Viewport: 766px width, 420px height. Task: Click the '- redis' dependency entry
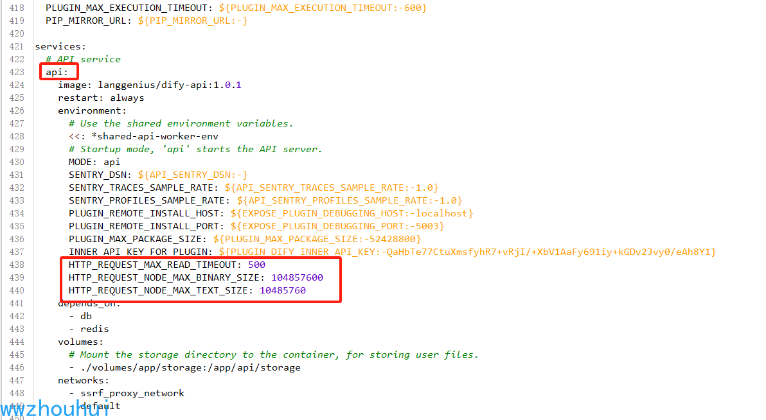[89, 329]
